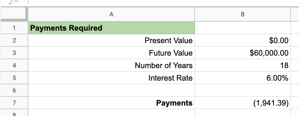Select row 1 header
Screen dimensions: 299x116
click(x=14, y=28)
